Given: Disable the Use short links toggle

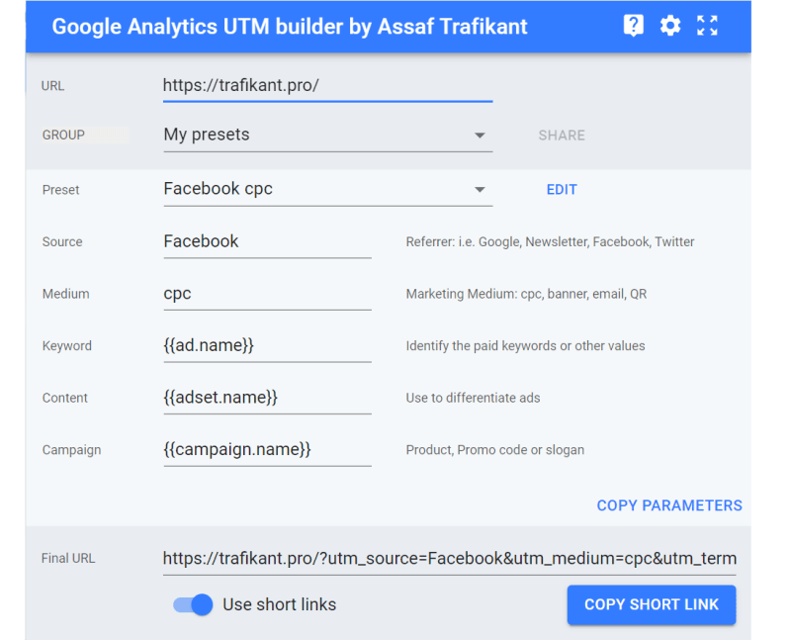Looking at the screenshot, I should coord(192,604).
